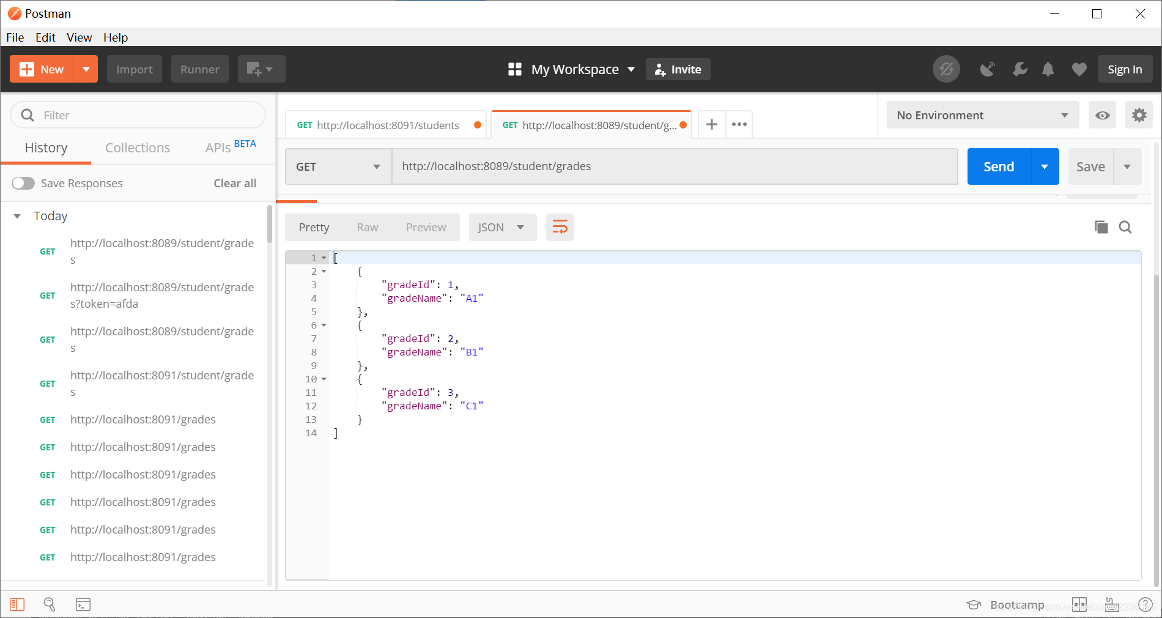Click the Import button
The height and width of the screenshot is (618, 1162).
click(135, 69)
